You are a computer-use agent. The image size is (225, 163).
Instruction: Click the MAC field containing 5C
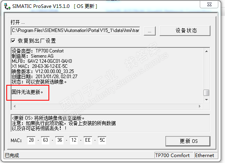[x=102, y=140]
